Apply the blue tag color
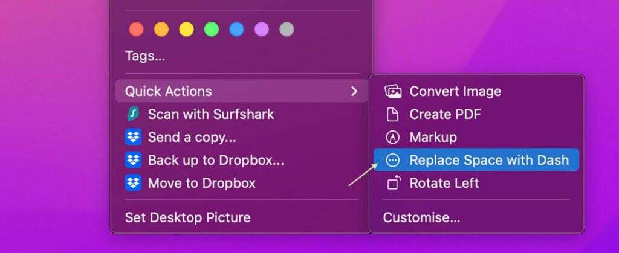Image resolution: width=619 pixels, height=253 pixels. pos(236,29)
